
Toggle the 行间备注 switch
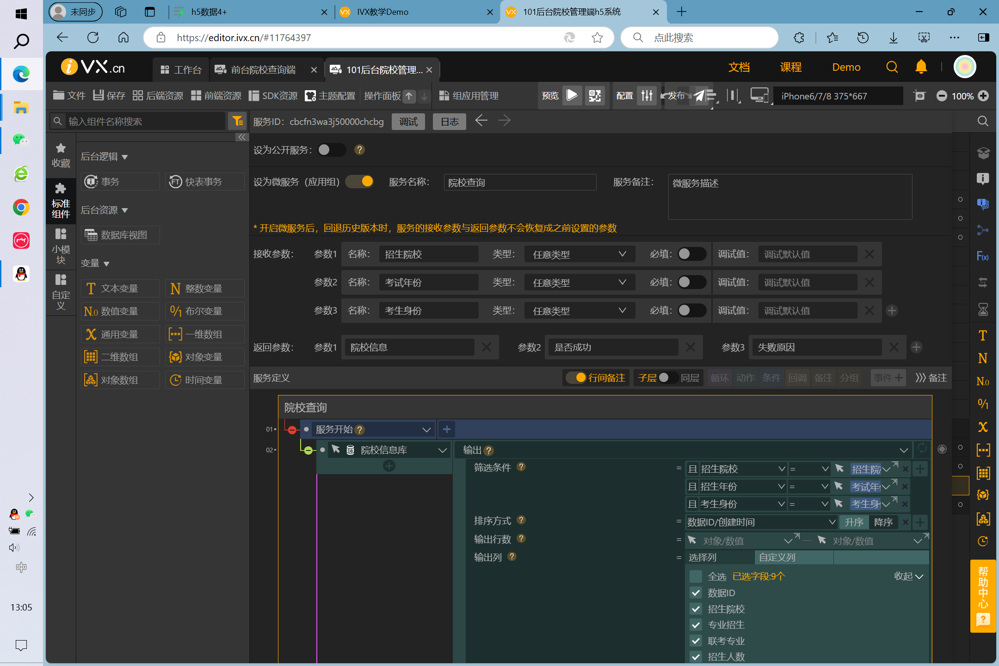pos(576,378)
